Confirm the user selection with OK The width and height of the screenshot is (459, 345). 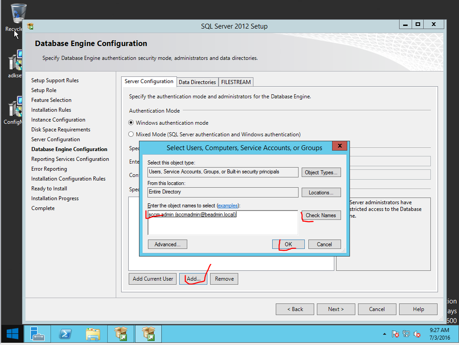click(x=288, y=244)
